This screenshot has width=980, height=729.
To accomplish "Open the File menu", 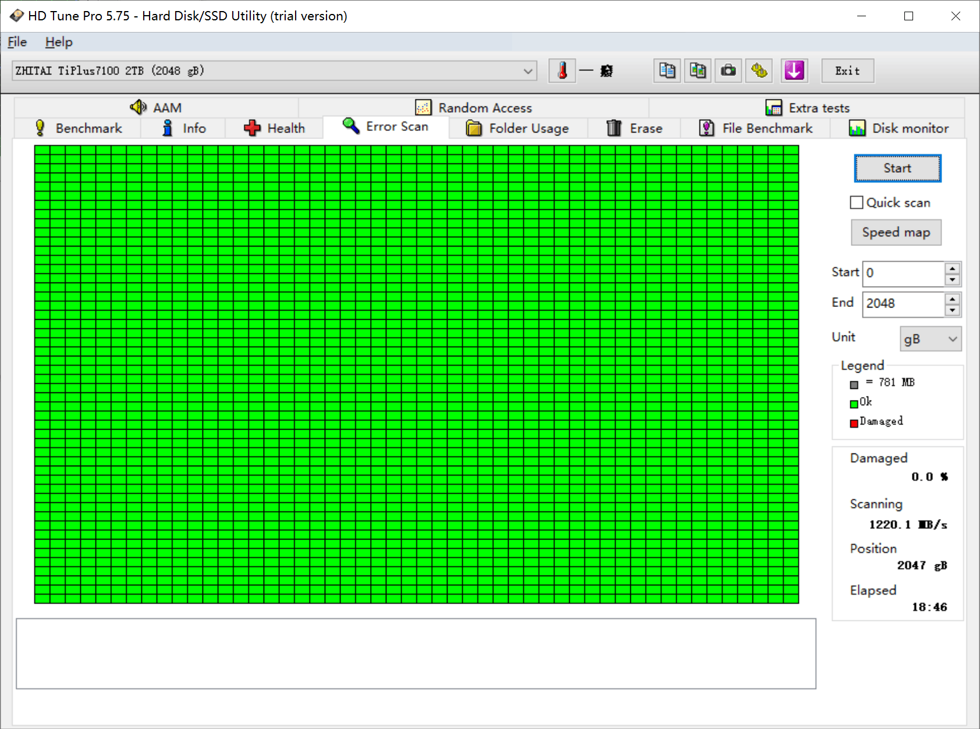I will click(17, 42).
